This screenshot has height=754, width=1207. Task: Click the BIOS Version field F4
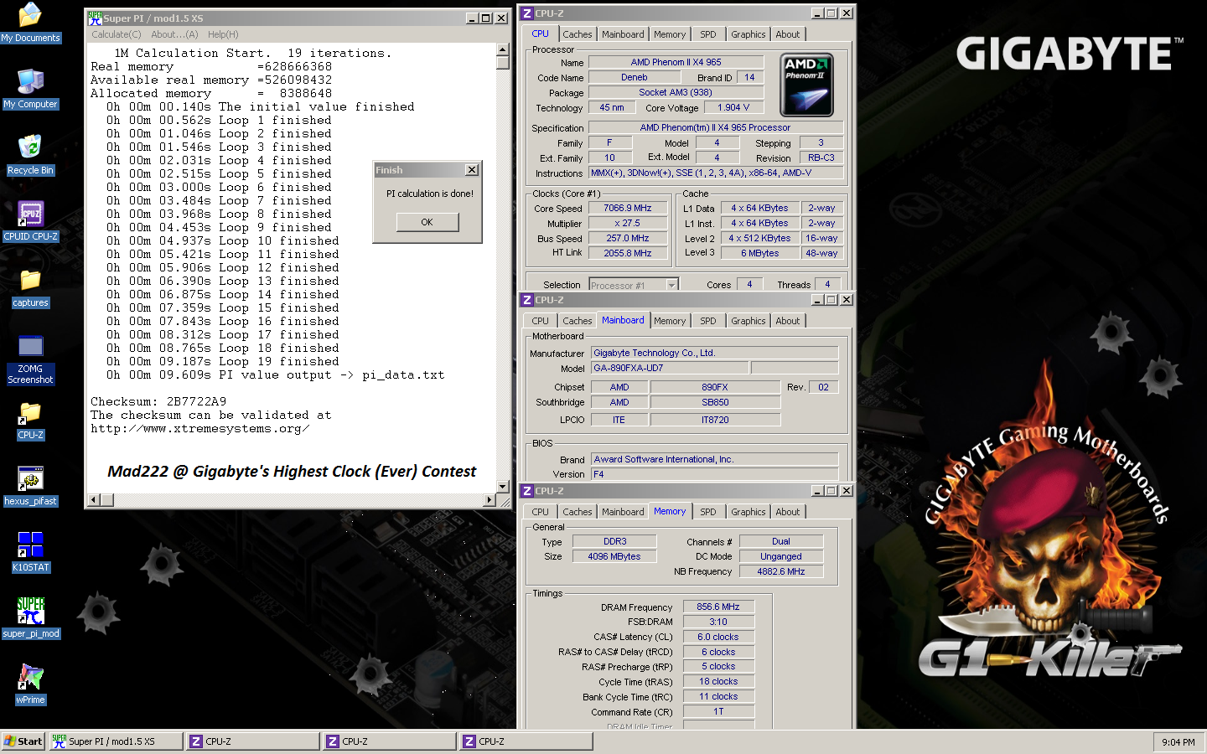click(x=714, y=474)
